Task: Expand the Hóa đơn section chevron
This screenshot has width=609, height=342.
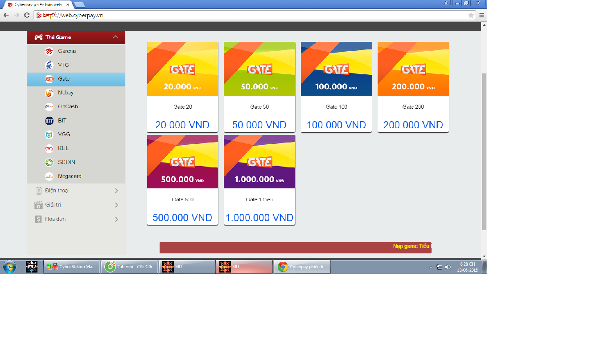Action: tap(116, 219)
